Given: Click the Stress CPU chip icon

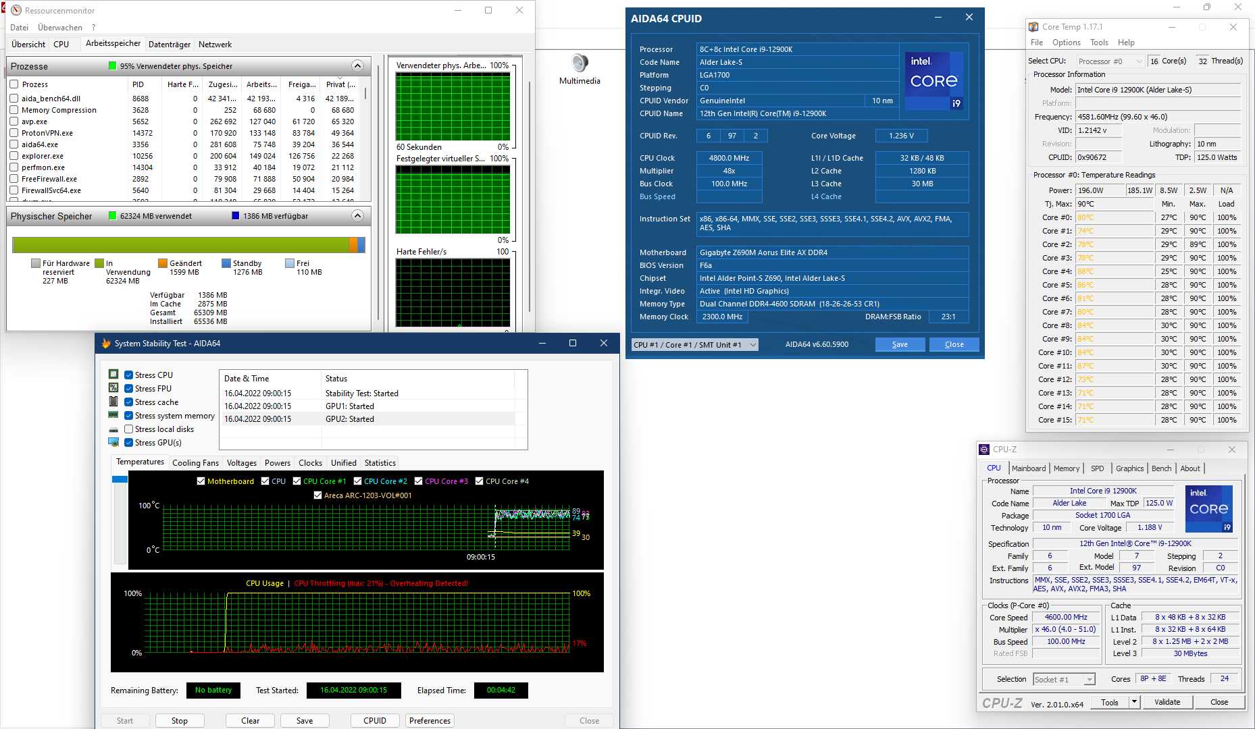Looking at the screenshot, I should pyautogui.click(x=113, y=375).
